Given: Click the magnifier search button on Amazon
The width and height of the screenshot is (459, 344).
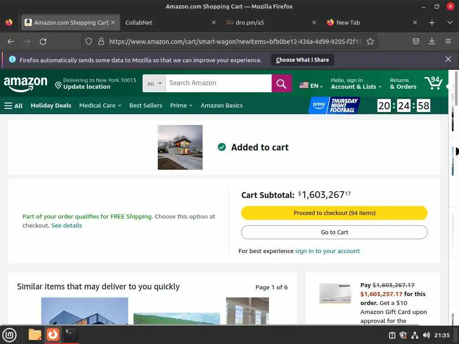Looking at the screenshot, I should pyautogui.click(x=281, y=83).
